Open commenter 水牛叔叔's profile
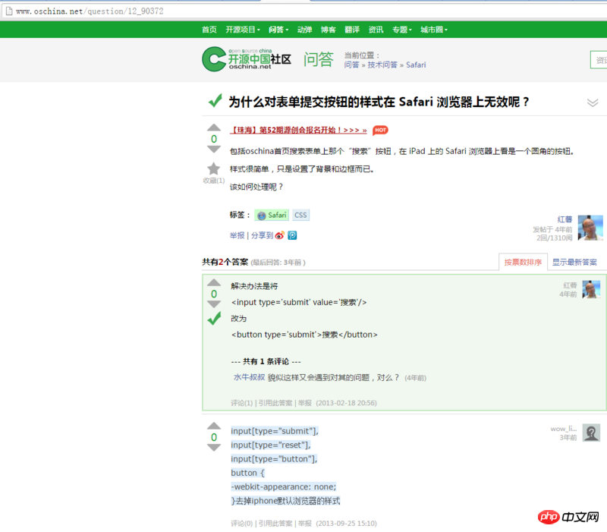 (250, 377)
